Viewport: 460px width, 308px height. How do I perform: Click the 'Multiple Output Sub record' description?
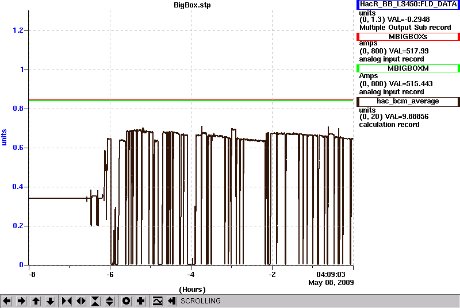(x=405, y=28)
